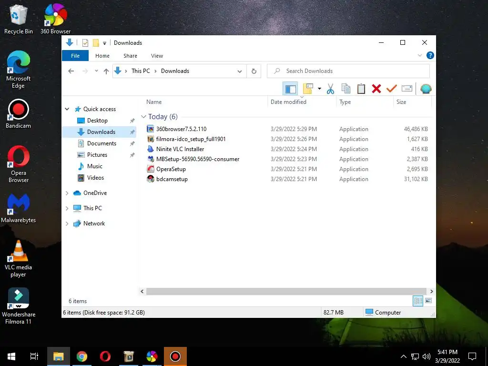488x366 pixels.
Task: Open the Windows Start menu
Action: 11,356
